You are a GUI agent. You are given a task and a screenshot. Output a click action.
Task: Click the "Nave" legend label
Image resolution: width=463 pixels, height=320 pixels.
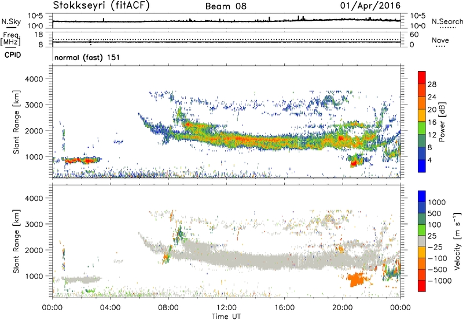440,40
